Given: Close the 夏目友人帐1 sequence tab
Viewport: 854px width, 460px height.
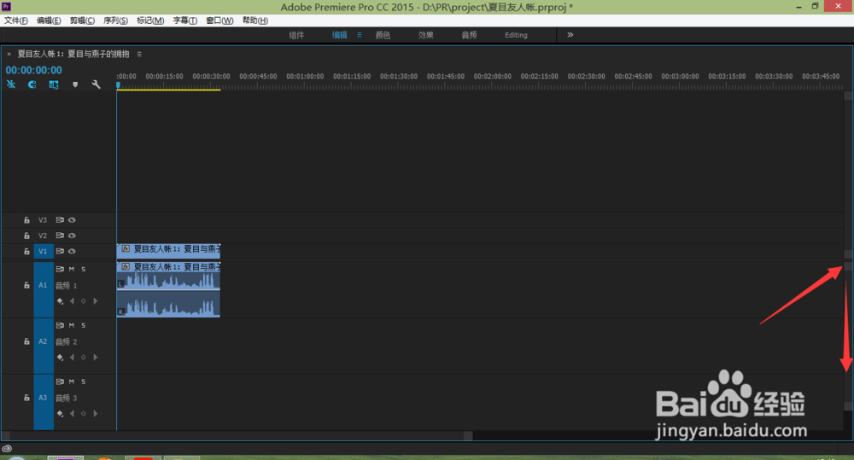Looking at the screenshot, I should coord(9,54).
